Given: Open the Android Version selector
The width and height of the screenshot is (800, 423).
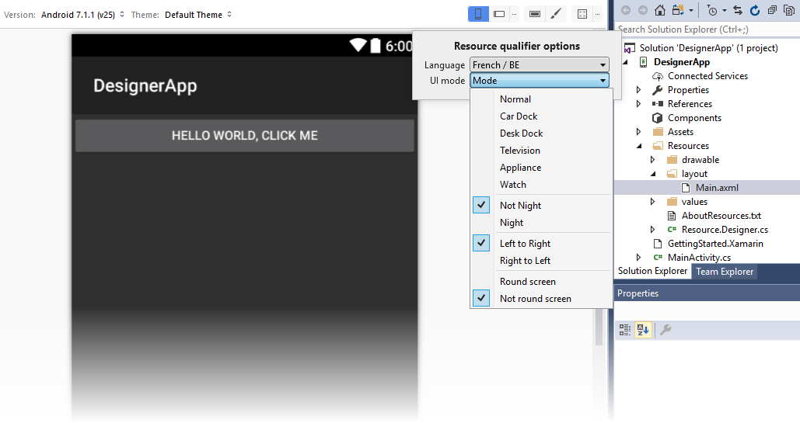Looking at the screenshot, I should 82,15.
